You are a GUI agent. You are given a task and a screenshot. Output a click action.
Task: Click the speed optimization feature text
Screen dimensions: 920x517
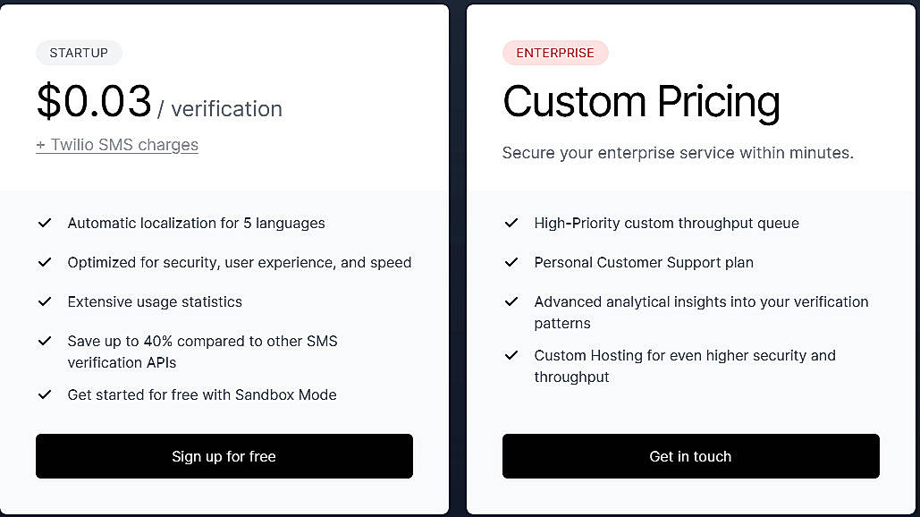(240, 262)
